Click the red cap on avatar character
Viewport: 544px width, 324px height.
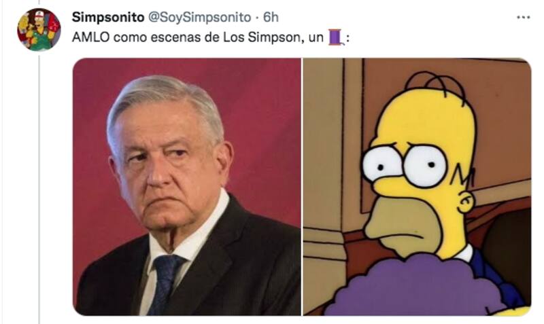[x=39, y=15]
